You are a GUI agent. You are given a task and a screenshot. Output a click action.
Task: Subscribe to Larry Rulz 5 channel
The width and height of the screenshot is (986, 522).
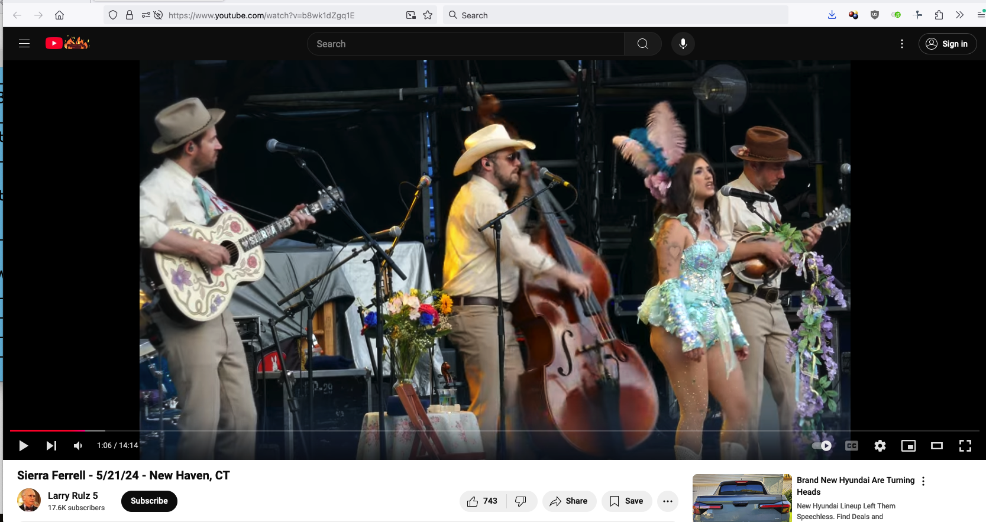[x=149, y=501]
